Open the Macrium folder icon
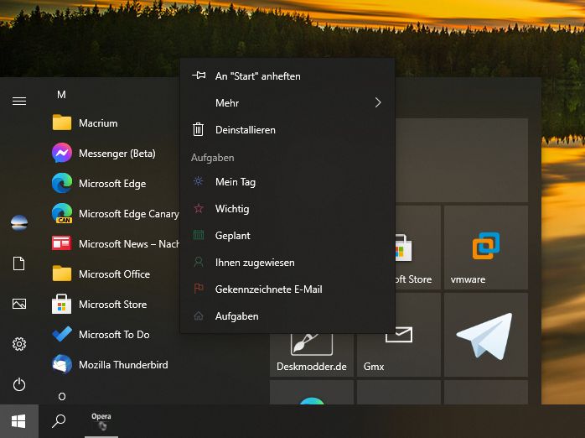The height and width of the screenshot is (438, 585). tap(62, 123)
